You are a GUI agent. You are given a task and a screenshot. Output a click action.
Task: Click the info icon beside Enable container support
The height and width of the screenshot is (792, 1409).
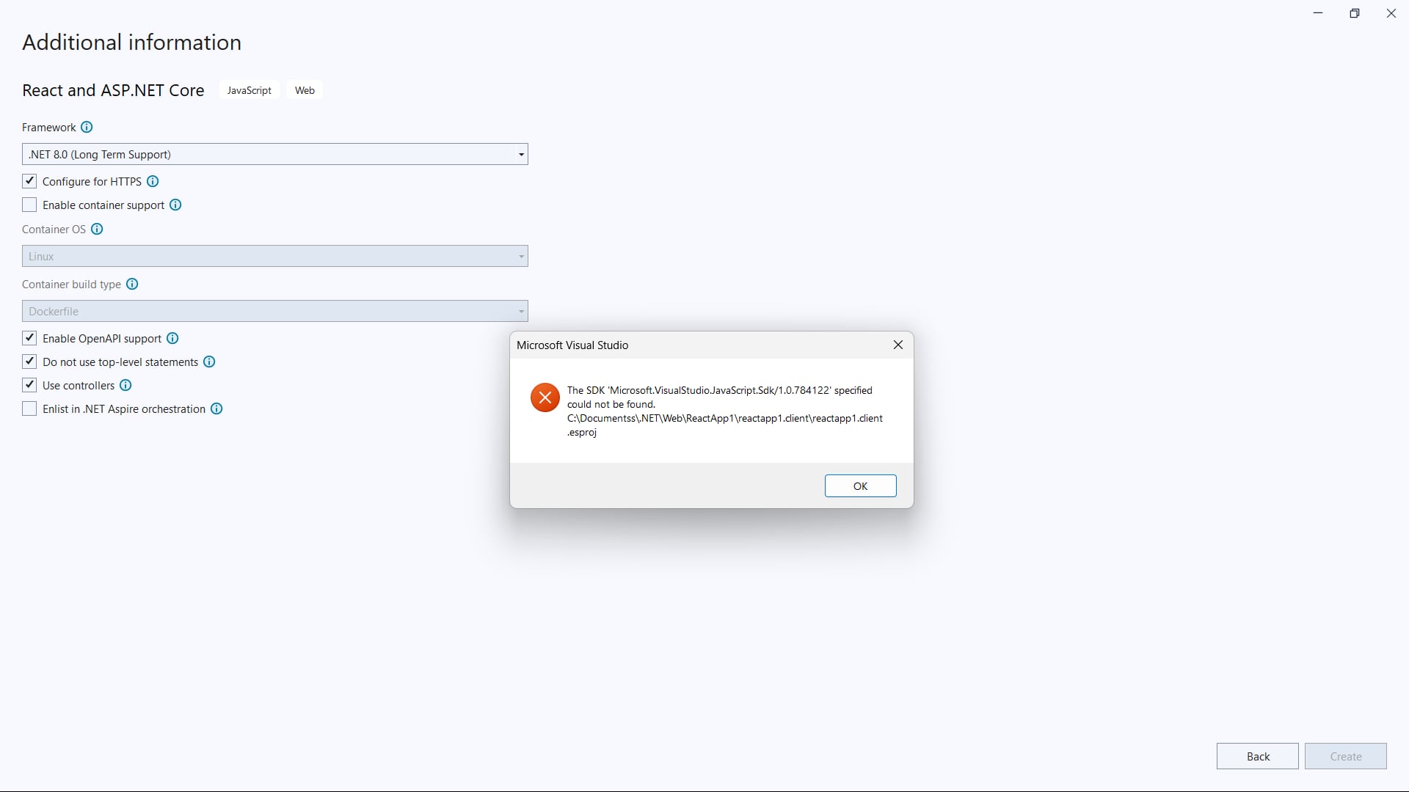pyautogui.click(x=175, y=205)
